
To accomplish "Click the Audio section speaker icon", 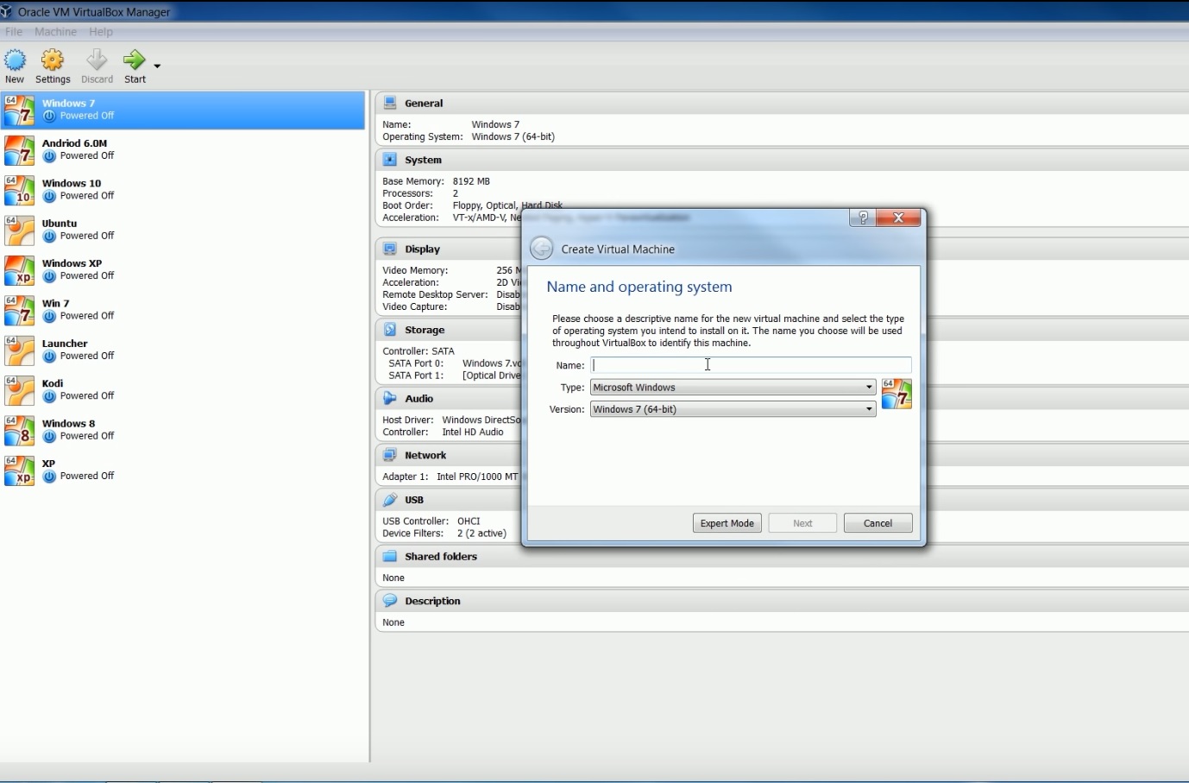I will (390, 398).
